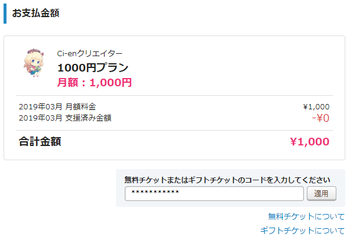The width and height of the screenshot is (350, 240).
Task: Click the blue accent bar beside heading
Action: click(5, 14)
